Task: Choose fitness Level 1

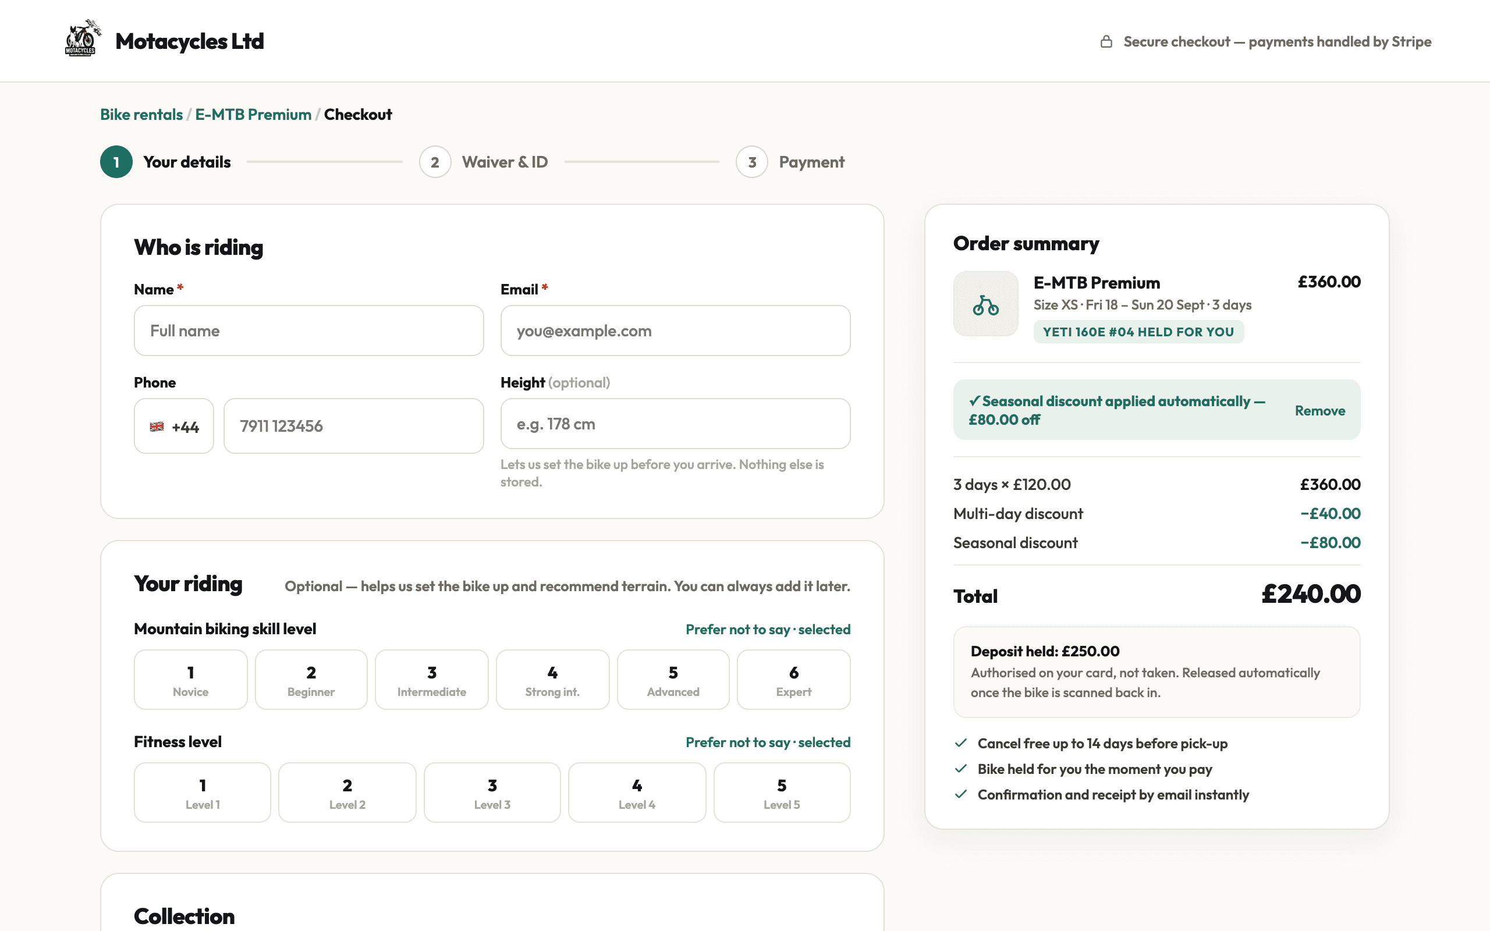Action: click(203, 793)
